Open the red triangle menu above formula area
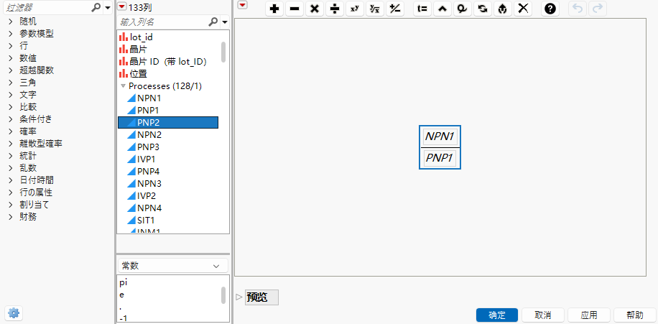The width and height of the screenshot is (658, 324). point(242,5)
